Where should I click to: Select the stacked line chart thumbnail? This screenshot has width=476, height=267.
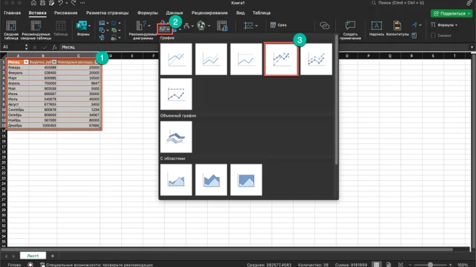click(211, 59)
